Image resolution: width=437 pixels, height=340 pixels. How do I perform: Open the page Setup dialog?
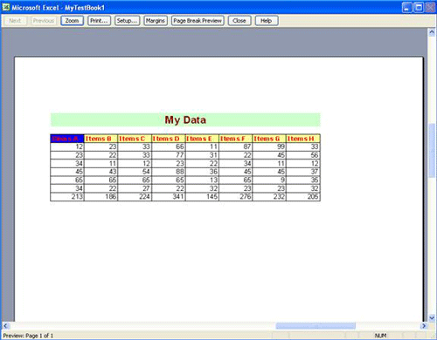click(127, 21)
